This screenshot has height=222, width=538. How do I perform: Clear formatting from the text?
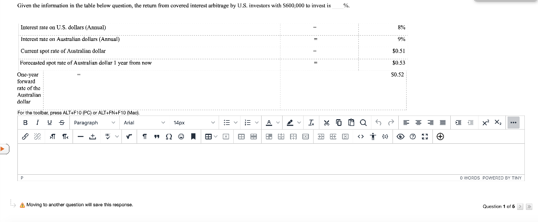tap(311, 123)
